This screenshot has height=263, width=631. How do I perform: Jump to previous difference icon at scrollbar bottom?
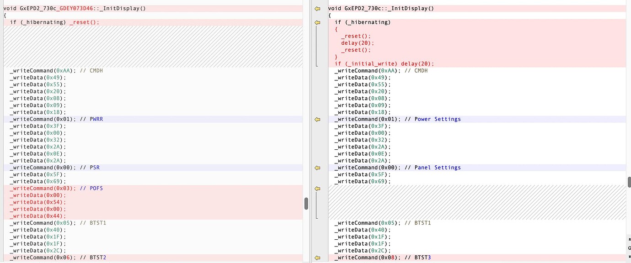[629, 239]
